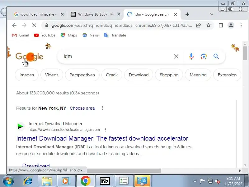
Task: Click the IDM green arrow favicon
Action: pyautogui.click(x=21, y=127)
